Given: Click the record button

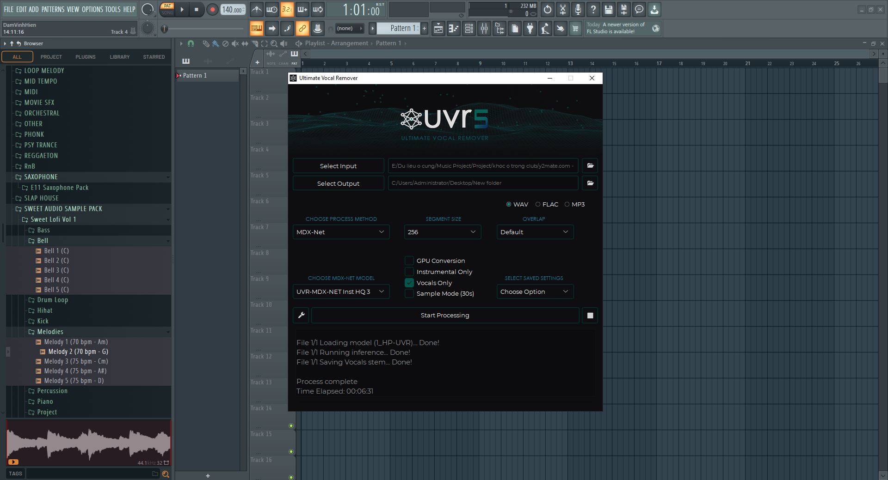Looking at the screenshot, I should click(212, 9).
